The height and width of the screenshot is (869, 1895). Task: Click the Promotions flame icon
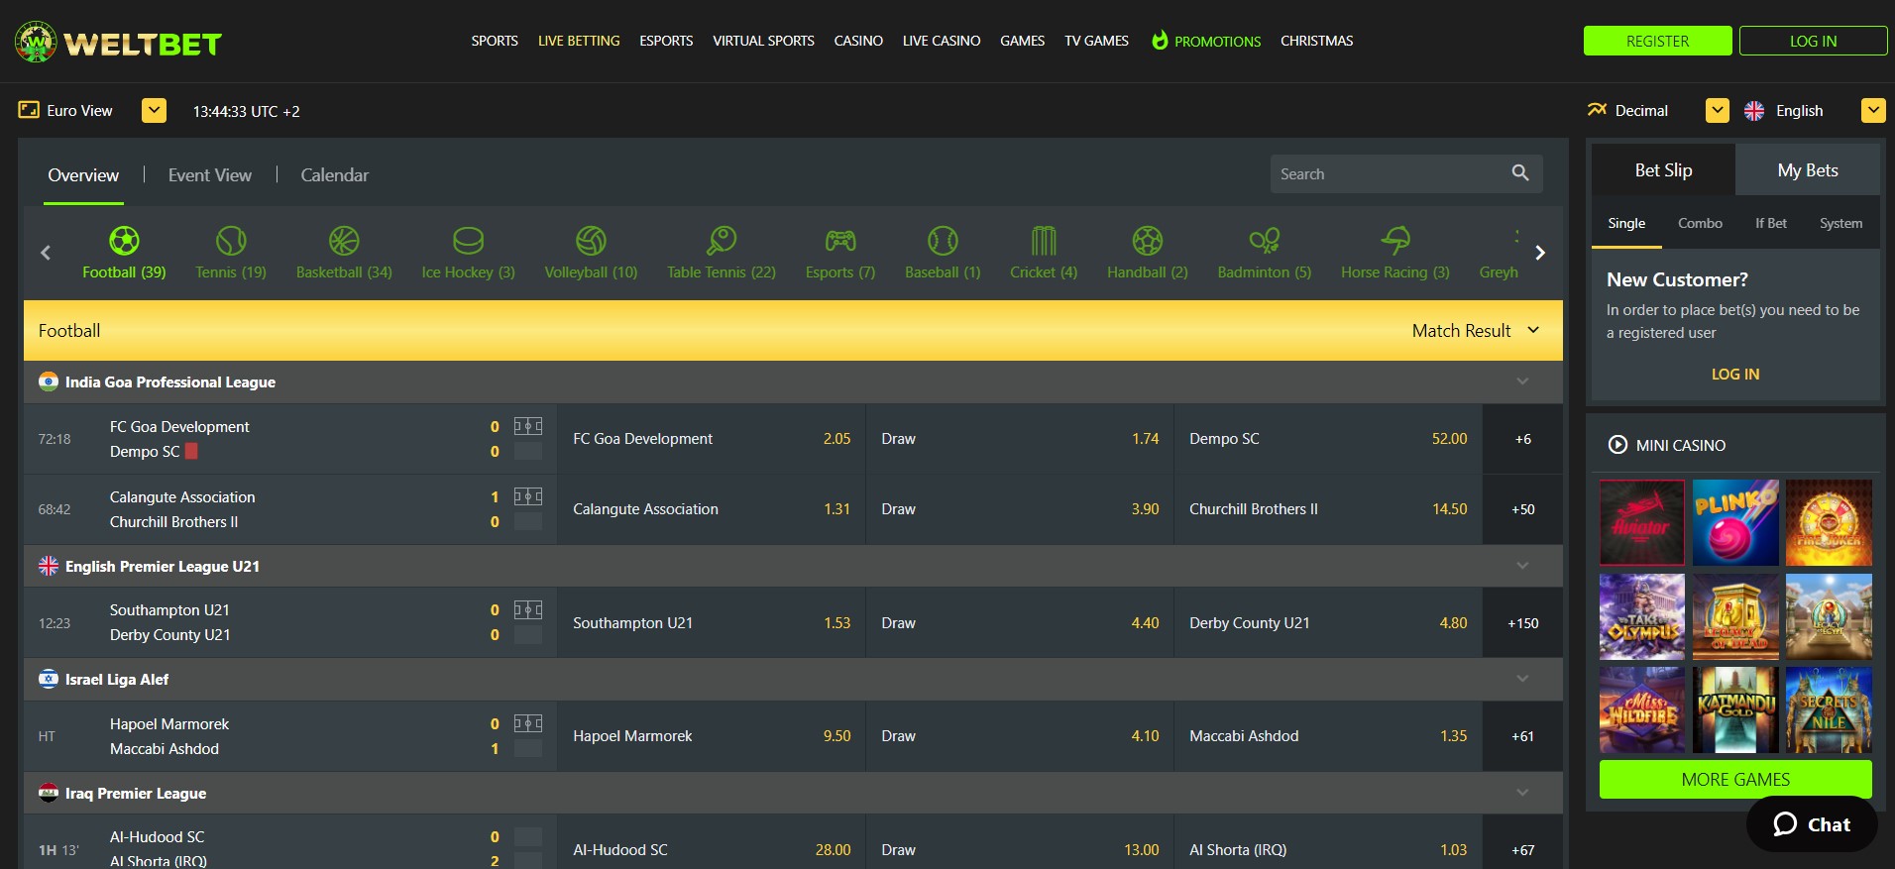[x=1160, y=40]
